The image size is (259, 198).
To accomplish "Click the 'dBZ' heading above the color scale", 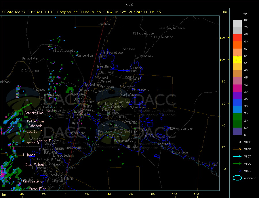I will pyautogui.click(x=244, y=14).
